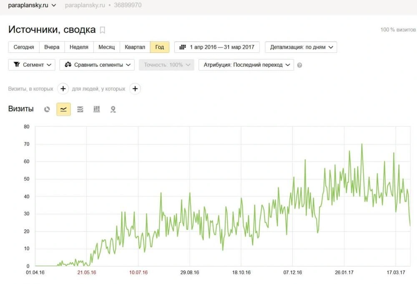Image resolution: width=417 pixels, height=284 pixels.
Task: Open the Сравнить сегменты menu
Action: pos(97,65)
